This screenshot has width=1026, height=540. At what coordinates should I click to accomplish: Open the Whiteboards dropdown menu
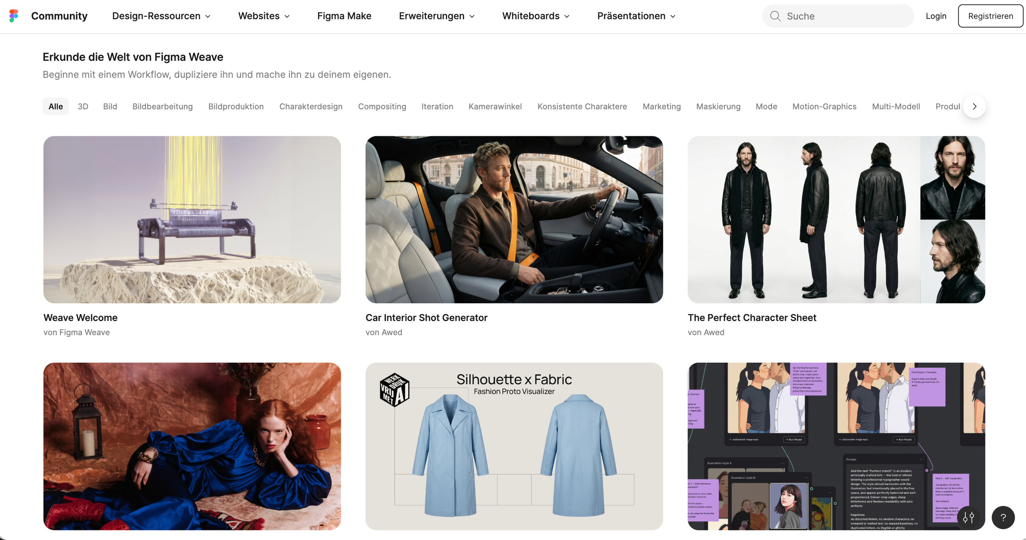[536, 16]
